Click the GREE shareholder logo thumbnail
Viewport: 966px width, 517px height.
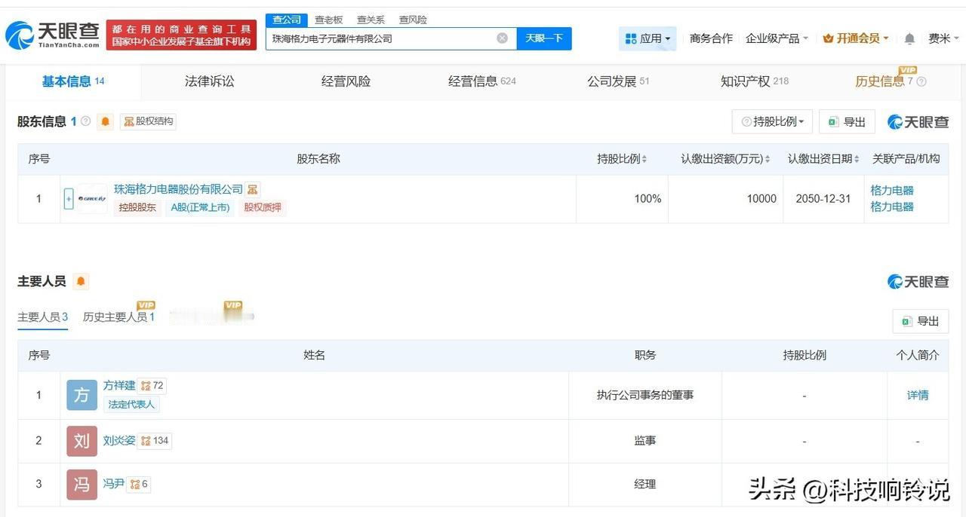pyautogui.click(x=91, y=199)
